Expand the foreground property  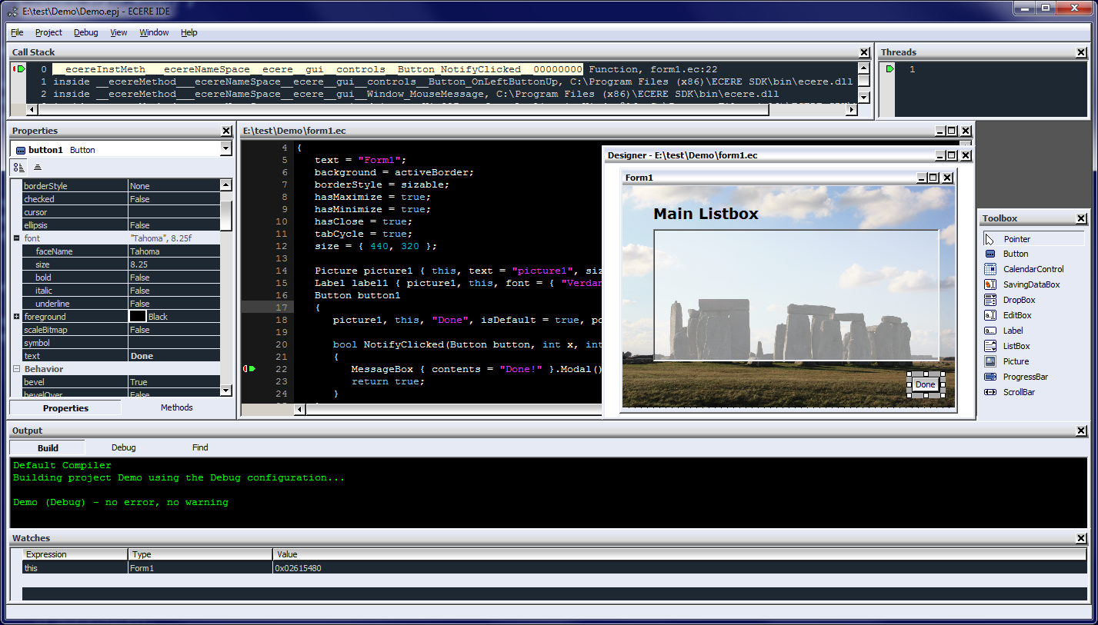pyautogui.click(x=16, y=317)
